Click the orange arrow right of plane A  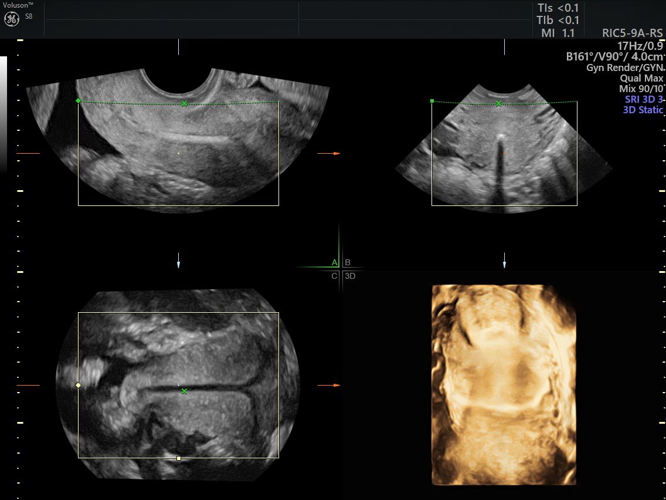(x=328, y=153)
